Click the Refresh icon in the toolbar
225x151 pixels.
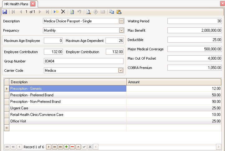tap(72, 12)
